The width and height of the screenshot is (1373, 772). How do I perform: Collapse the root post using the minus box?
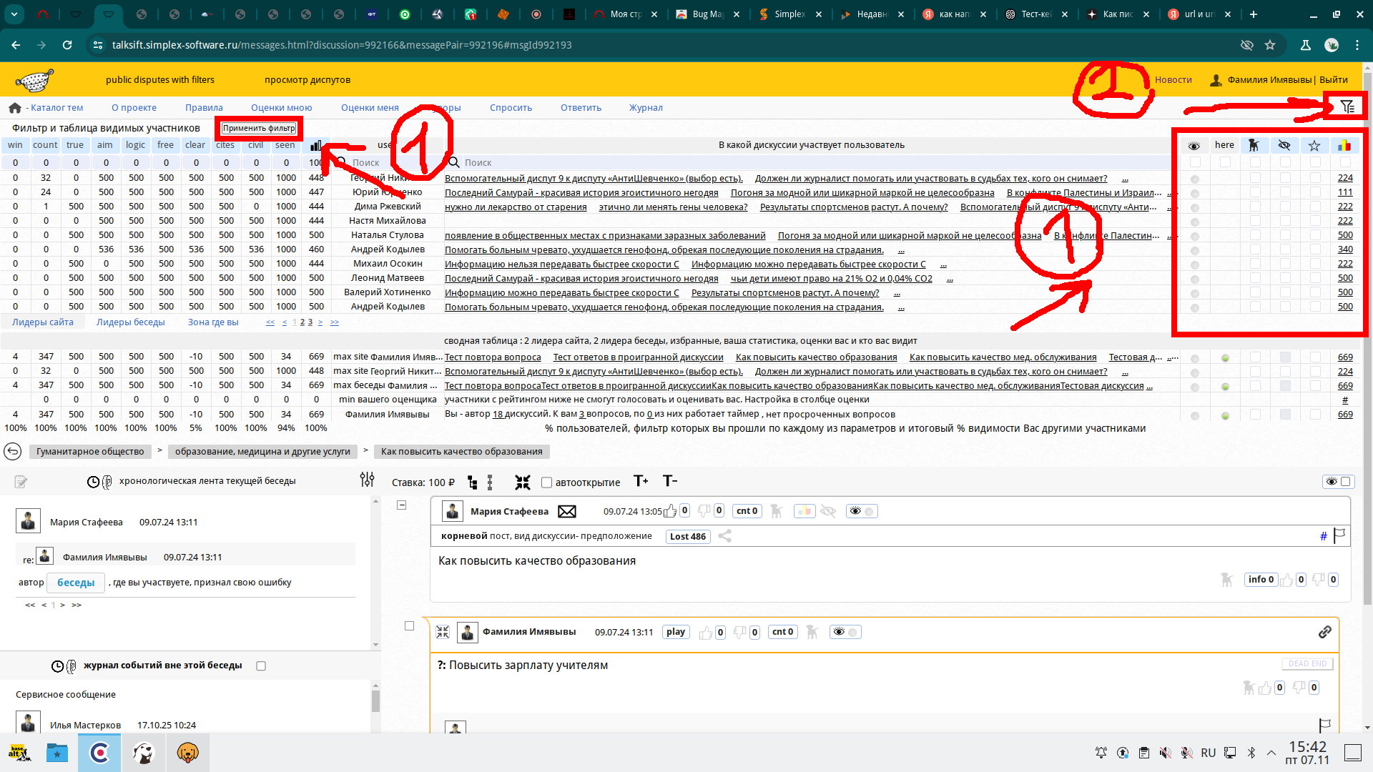402,505
